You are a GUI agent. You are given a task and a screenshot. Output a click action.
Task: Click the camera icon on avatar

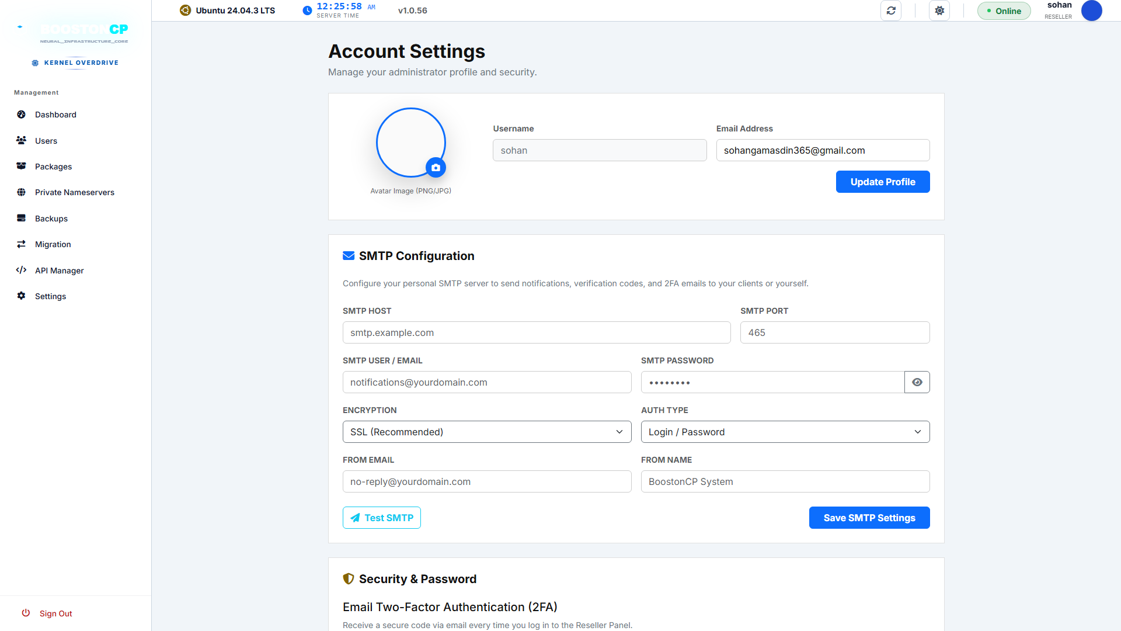pos(436,168)
